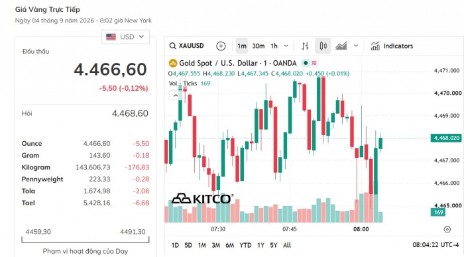Switch to the 1m interval
This screenshot has width=464, height=257.
point(242,46)
